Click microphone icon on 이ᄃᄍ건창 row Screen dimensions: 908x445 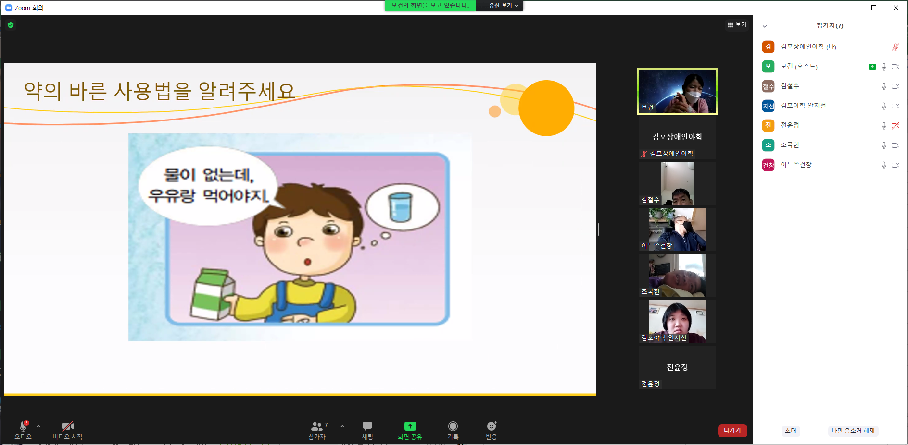click(884, 165)
